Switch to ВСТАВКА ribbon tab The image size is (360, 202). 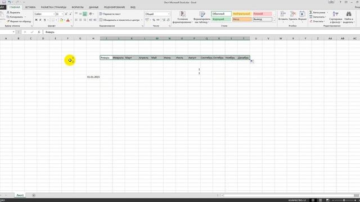[30, 7]
